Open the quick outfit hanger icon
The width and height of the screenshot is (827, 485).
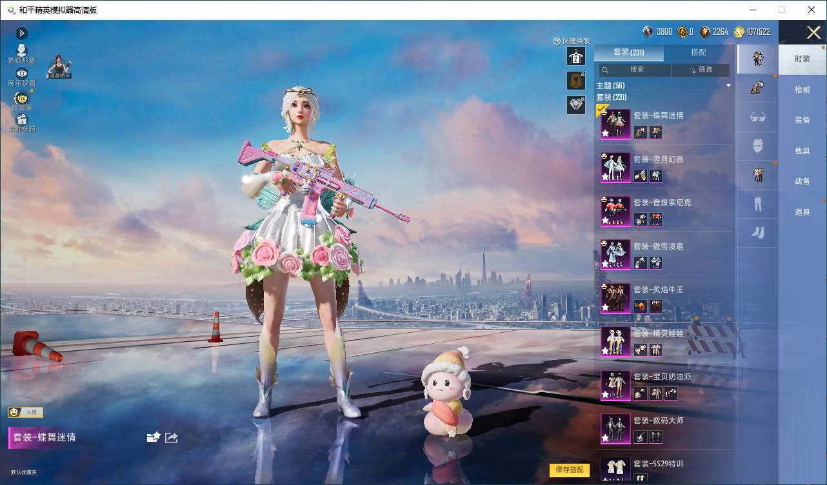(x=576, y=56)
